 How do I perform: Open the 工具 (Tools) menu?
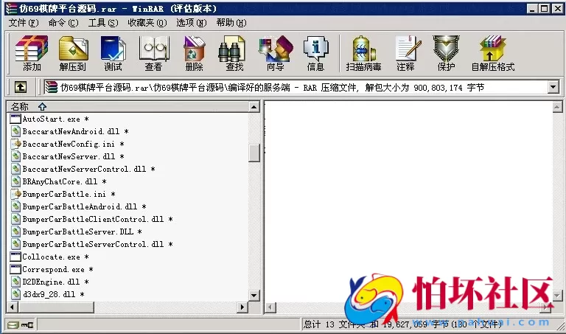tap(102, 22)
